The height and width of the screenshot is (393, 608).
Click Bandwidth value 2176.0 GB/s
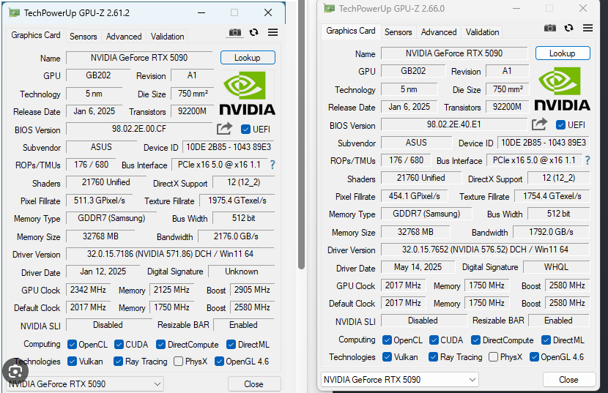point(236,236)
